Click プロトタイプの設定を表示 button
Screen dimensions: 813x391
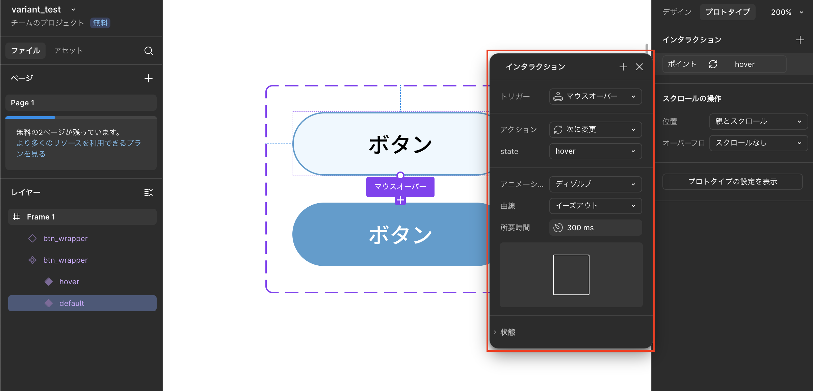[x=732, y=182]
